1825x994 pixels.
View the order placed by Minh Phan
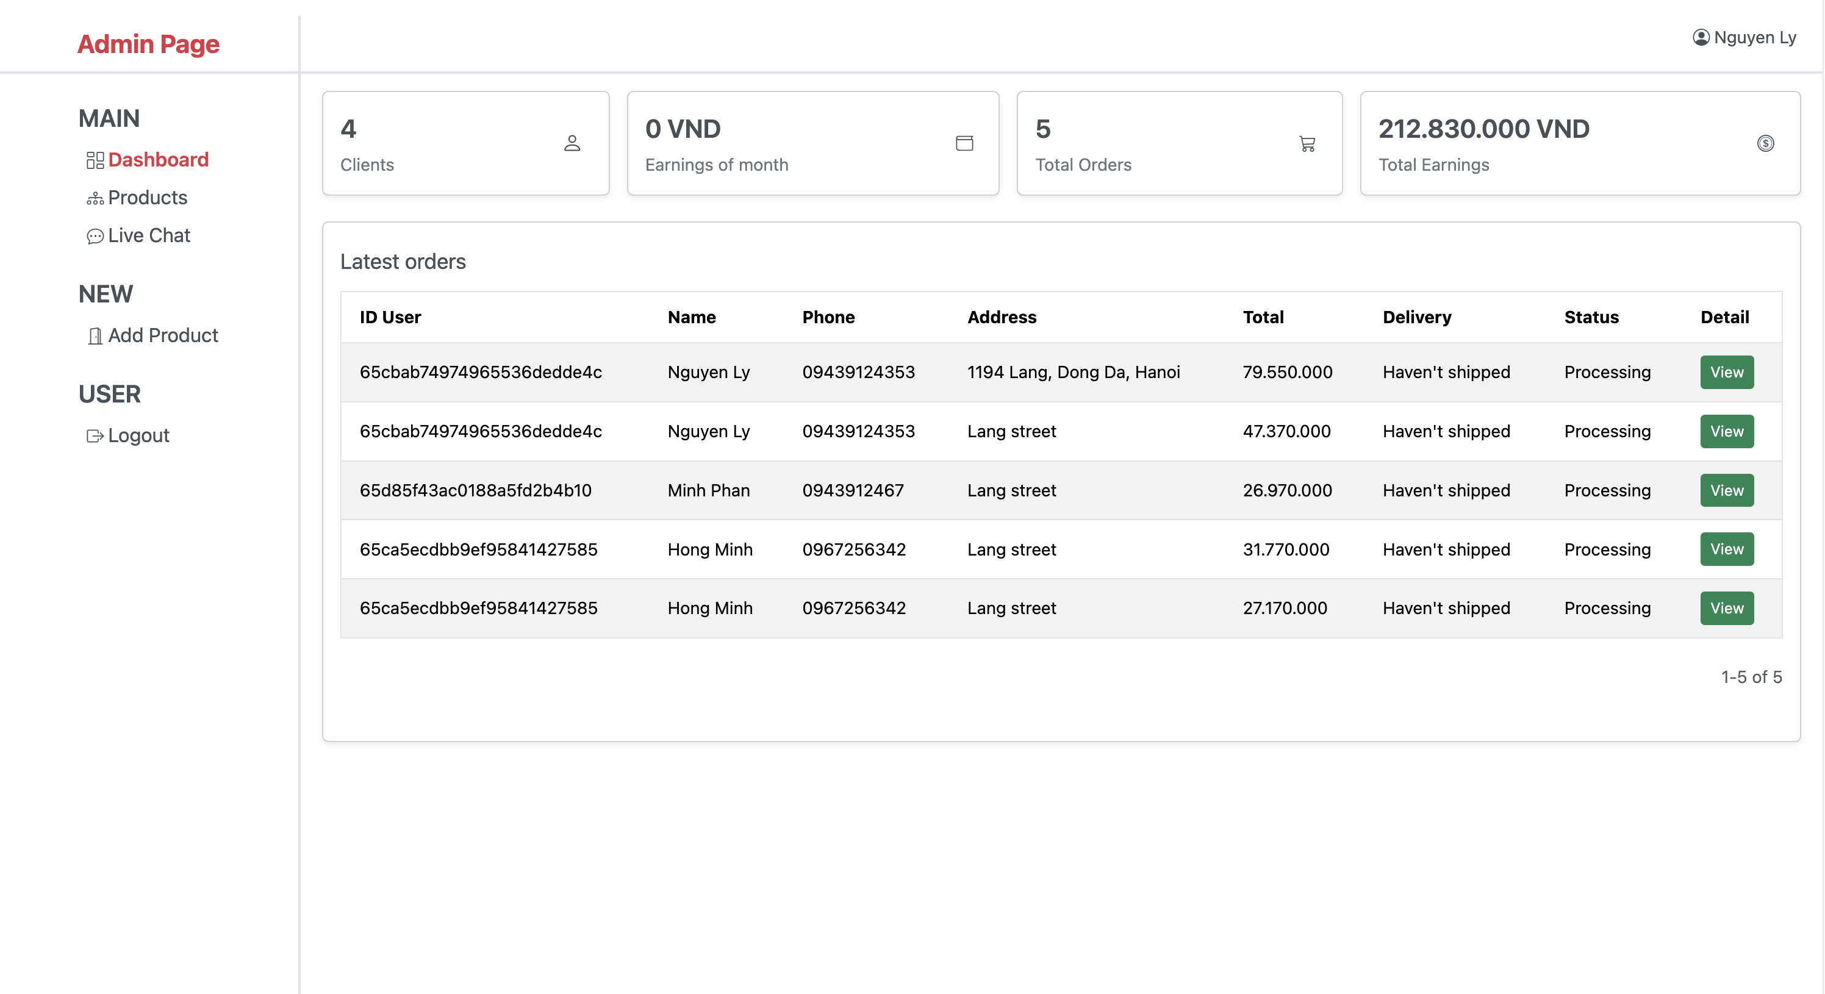tap(1727, 490)
